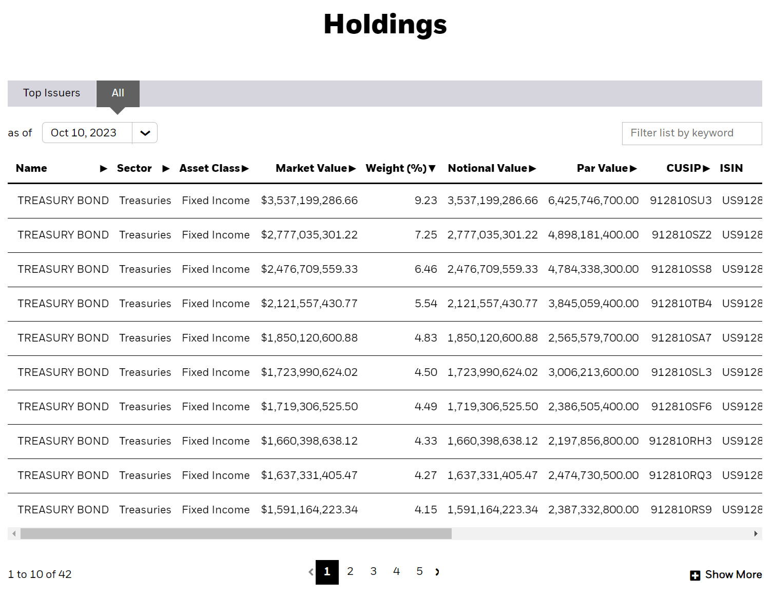Toggle sorting on the ISIN column

731,168
